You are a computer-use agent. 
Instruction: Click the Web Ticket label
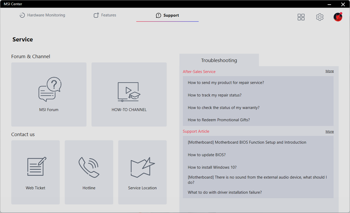click(x=36, y=188)
